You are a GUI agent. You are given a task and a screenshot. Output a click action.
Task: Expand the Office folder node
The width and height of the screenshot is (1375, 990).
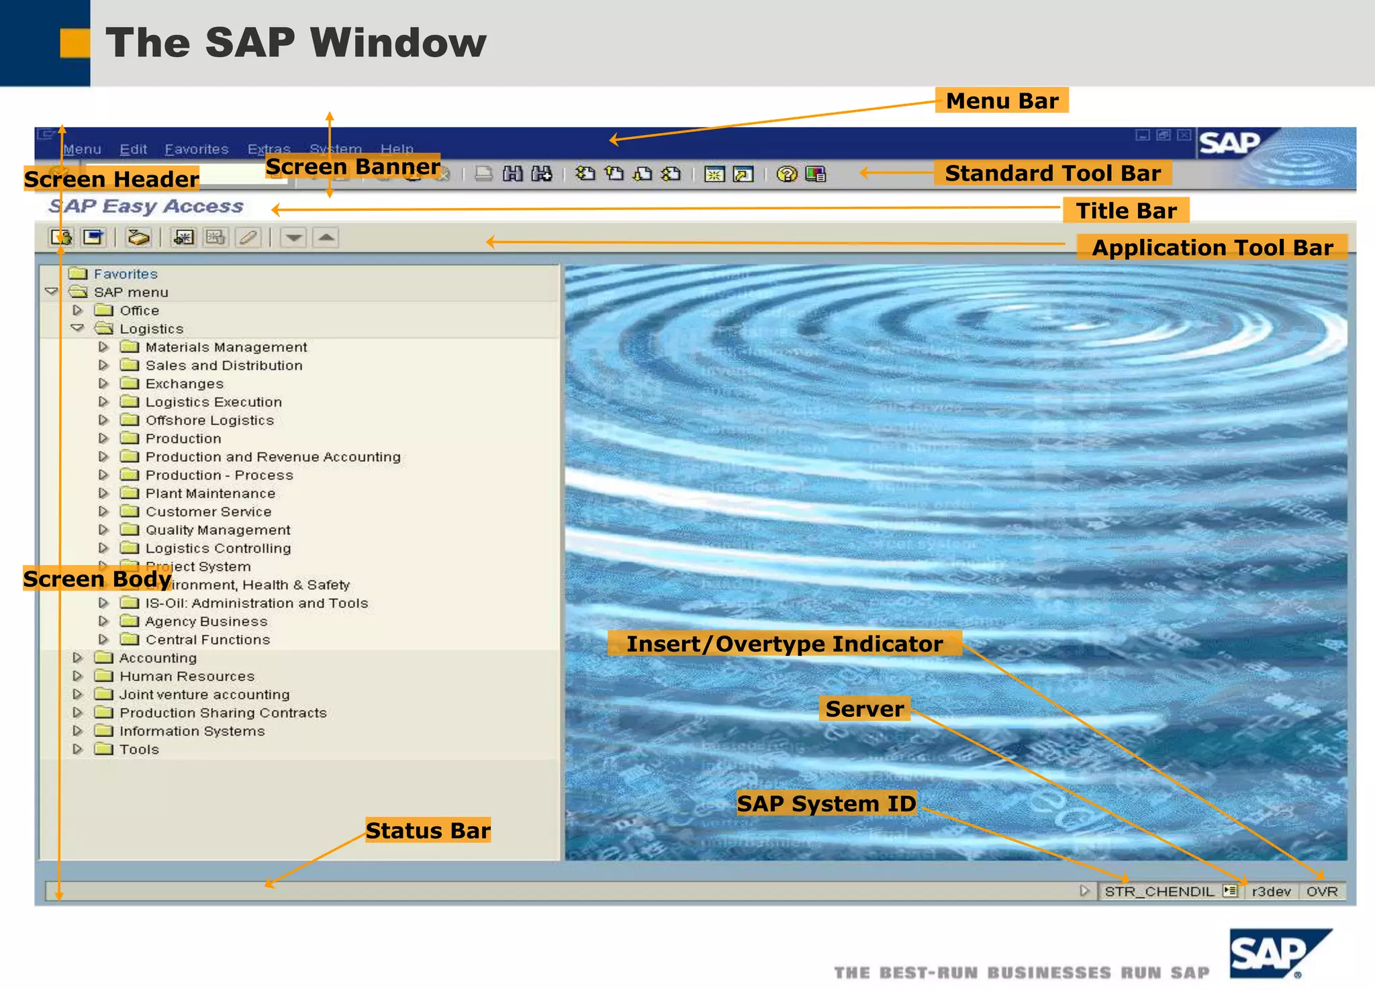(x=78, y=310)
